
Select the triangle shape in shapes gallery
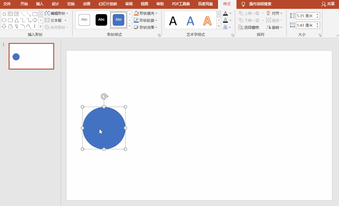[16, 20]
